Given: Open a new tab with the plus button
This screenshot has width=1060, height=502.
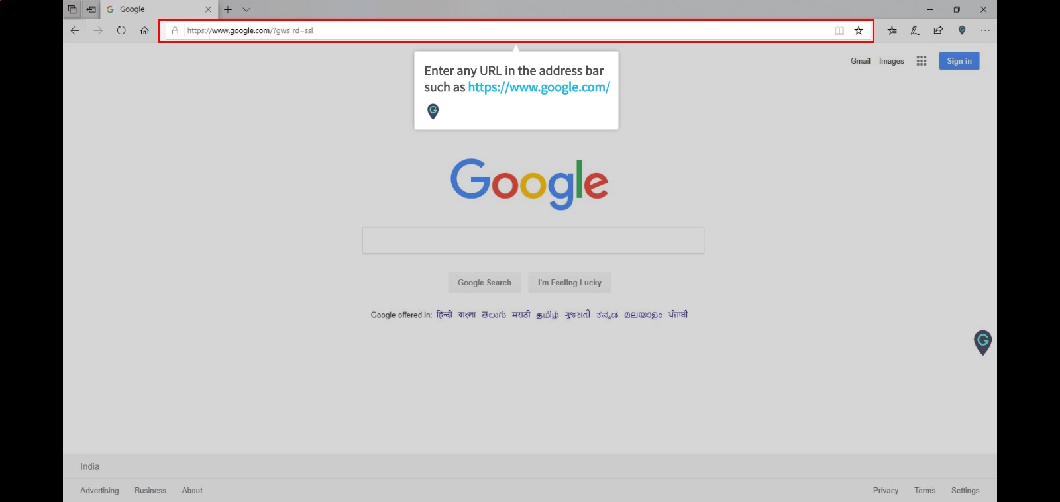Looking at the screenshot, I should (228, 9).
